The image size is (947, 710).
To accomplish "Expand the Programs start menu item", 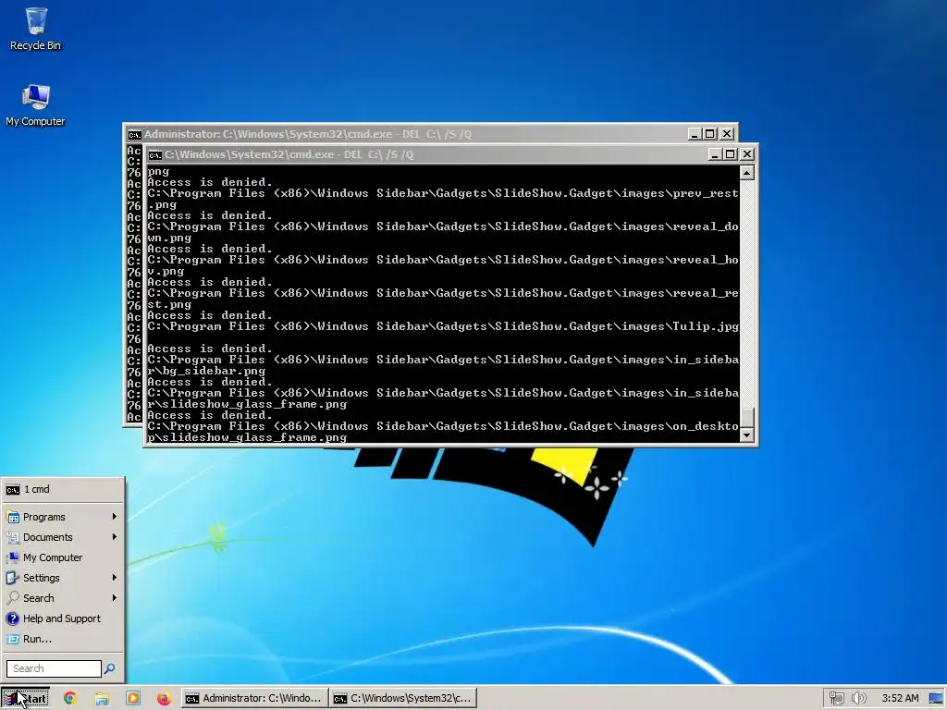I will (63, 517).
